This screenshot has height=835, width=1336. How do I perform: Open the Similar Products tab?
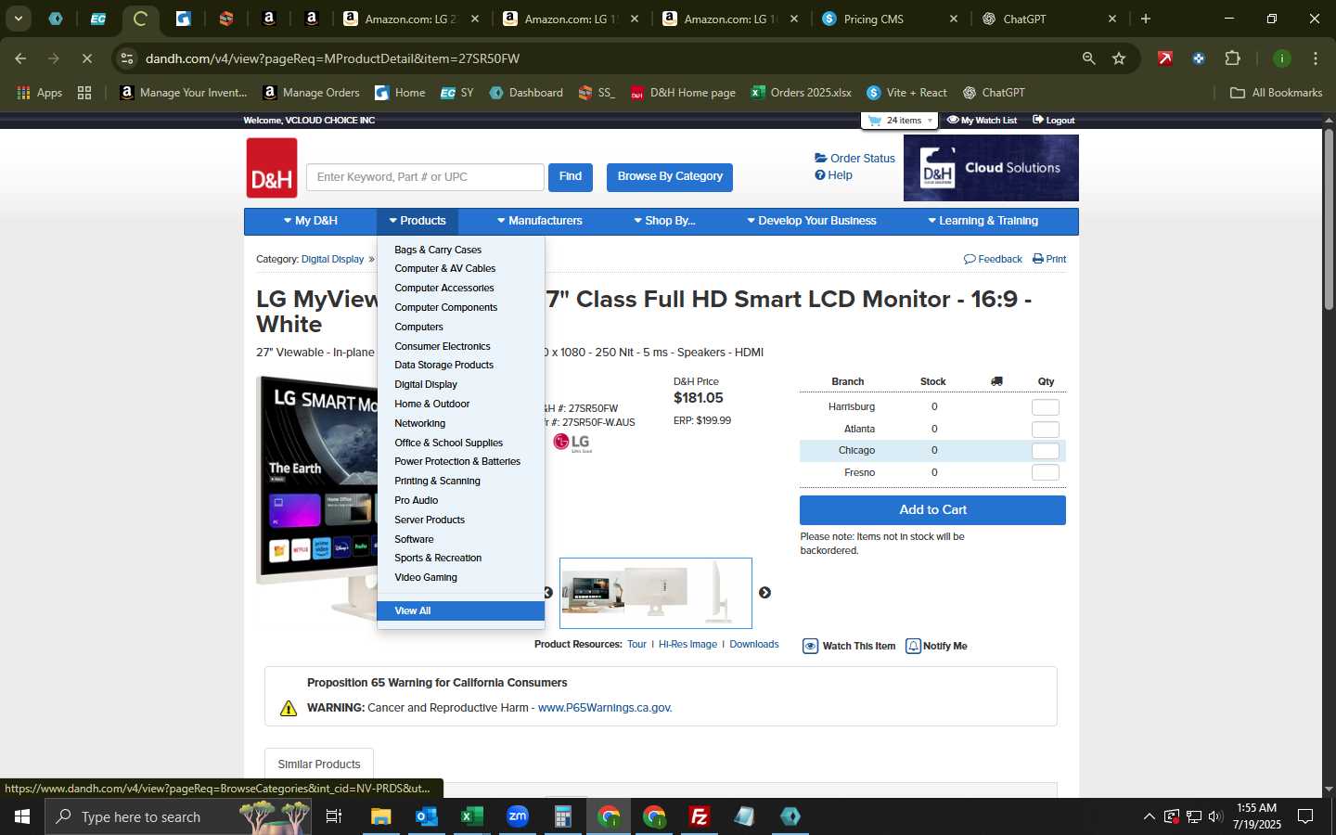[x=319, y=764]
